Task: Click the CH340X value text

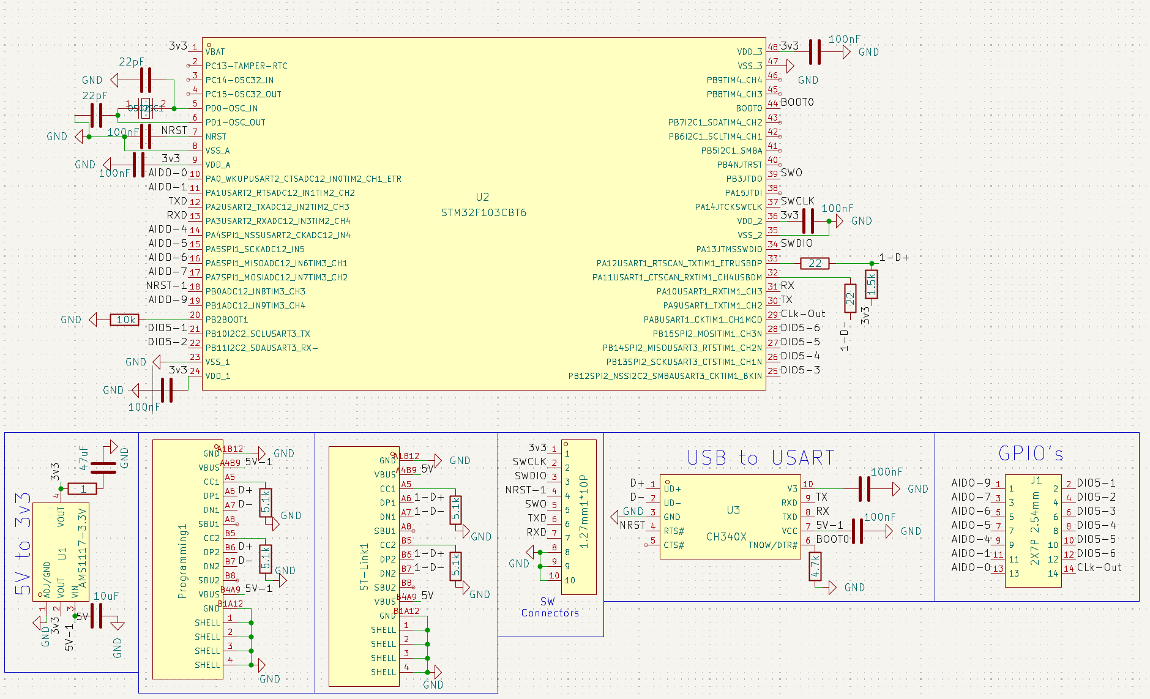Action: 726,537
